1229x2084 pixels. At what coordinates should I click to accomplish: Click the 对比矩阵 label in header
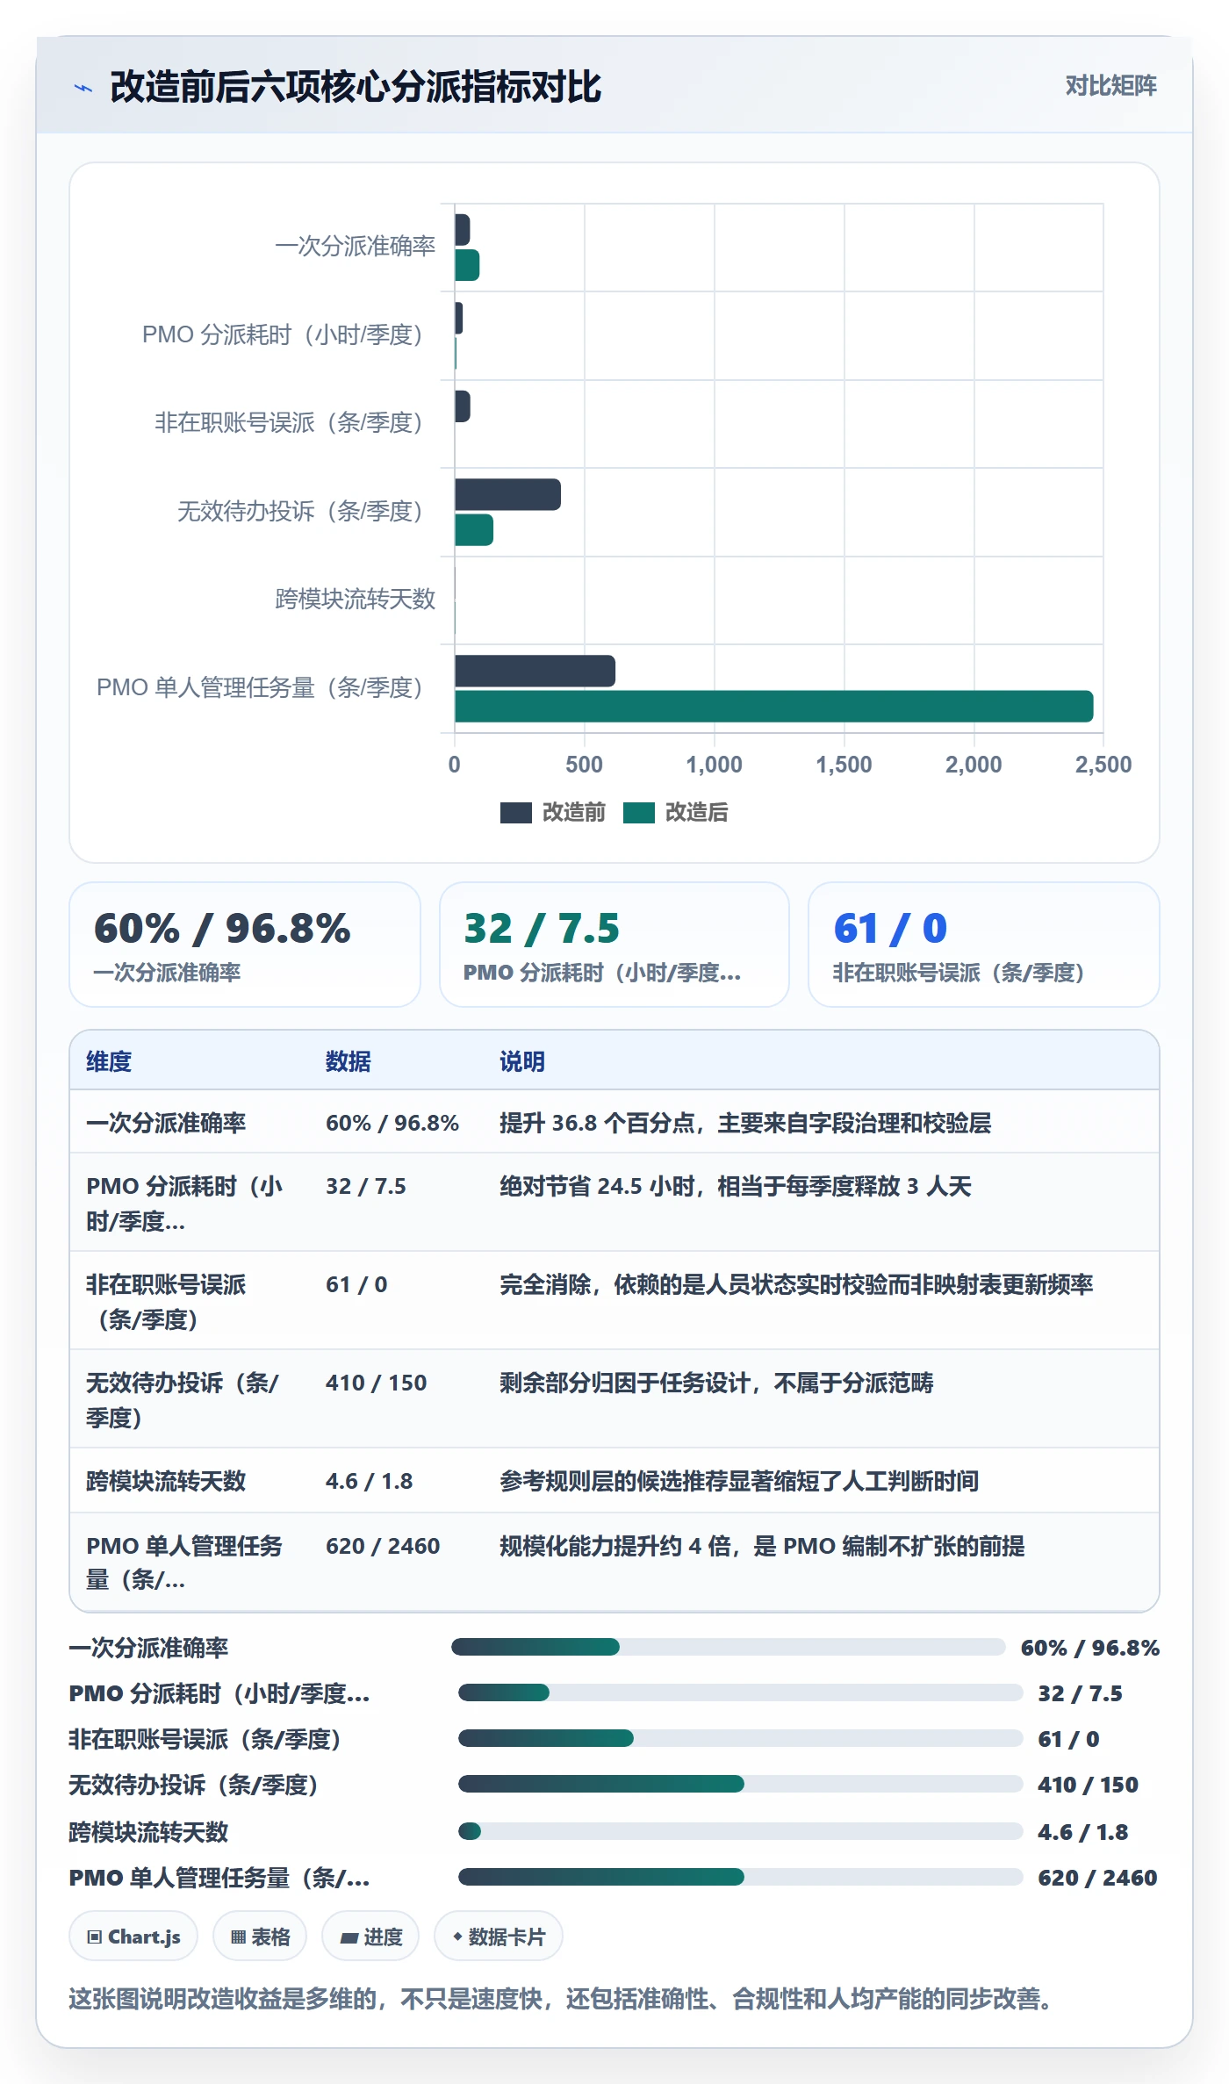click(x=1110, y=85)
